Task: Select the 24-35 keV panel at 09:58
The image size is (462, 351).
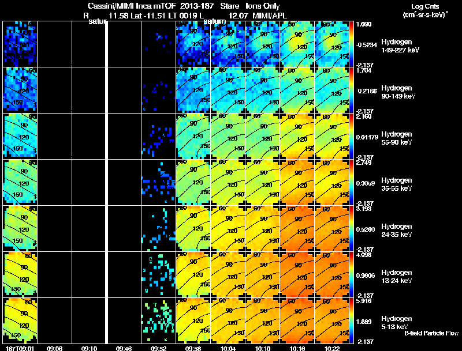Action: [x=193, y=228]
